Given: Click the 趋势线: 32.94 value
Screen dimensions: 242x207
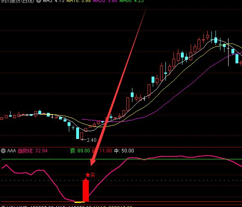Looking at the screenshot, I should click(33, 151).
